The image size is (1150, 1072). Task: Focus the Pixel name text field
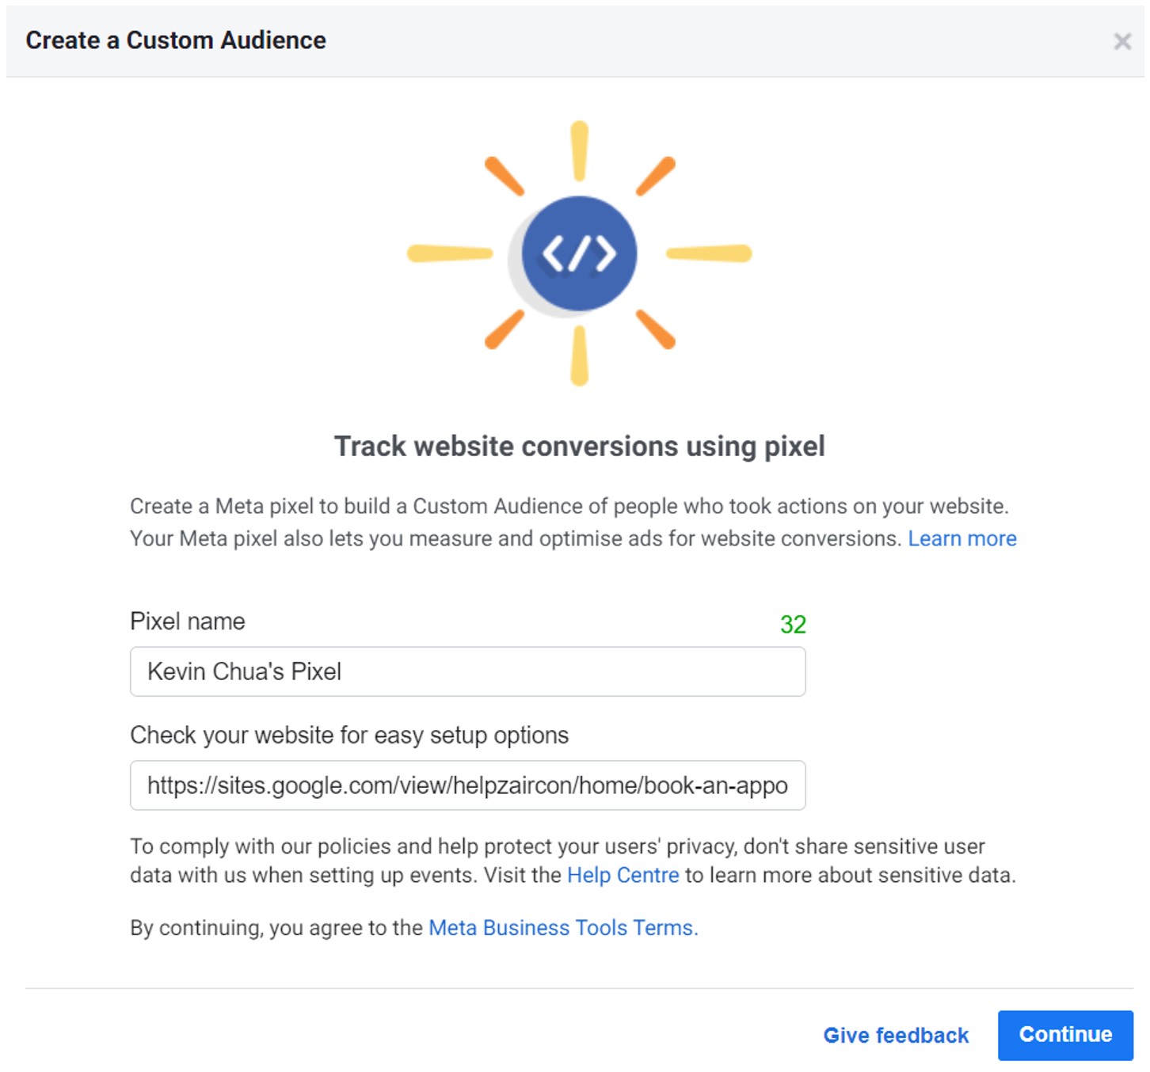(x=467, y=671)
